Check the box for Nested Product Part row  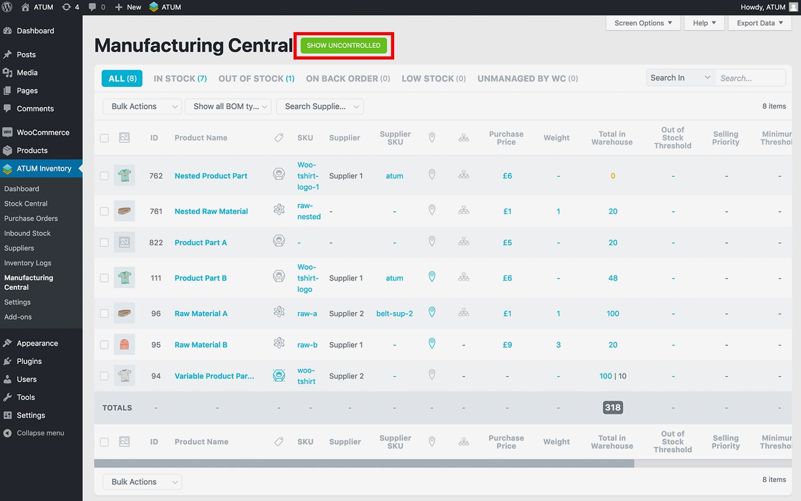104,176
